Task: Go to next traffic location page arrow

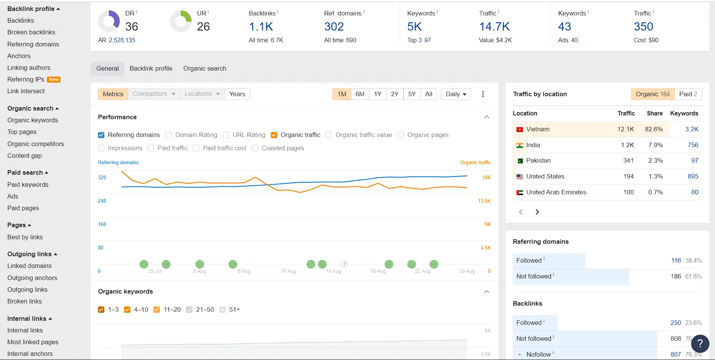Action: [x=537, y=212]
